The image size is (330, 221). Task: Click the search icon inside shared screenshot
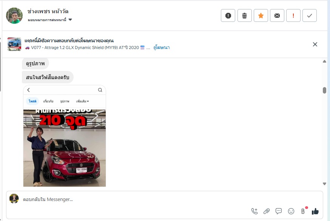pyautogui.click(x=100, y=90)
